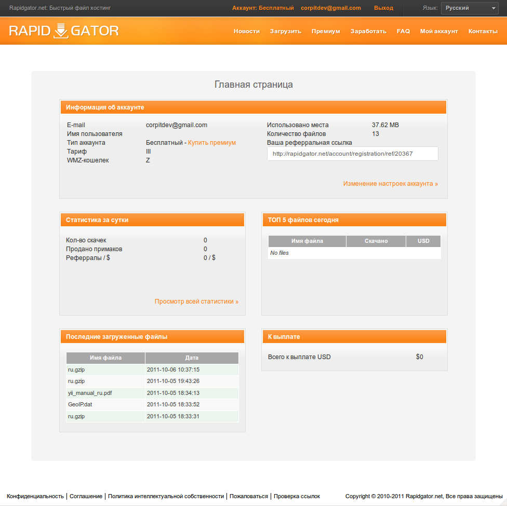The image size is (507, 506).
Task: Click the corpitdev@gmail.com link in top bar
Action: click(x=331, y=8)
